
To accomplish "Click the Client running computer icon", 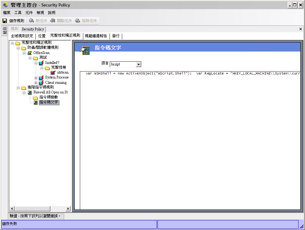I will 41,83.
